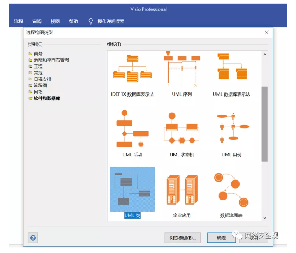Open help with the question mark icon
The image size is (296, 253).
pyautogui.click(x=33, y=238)
